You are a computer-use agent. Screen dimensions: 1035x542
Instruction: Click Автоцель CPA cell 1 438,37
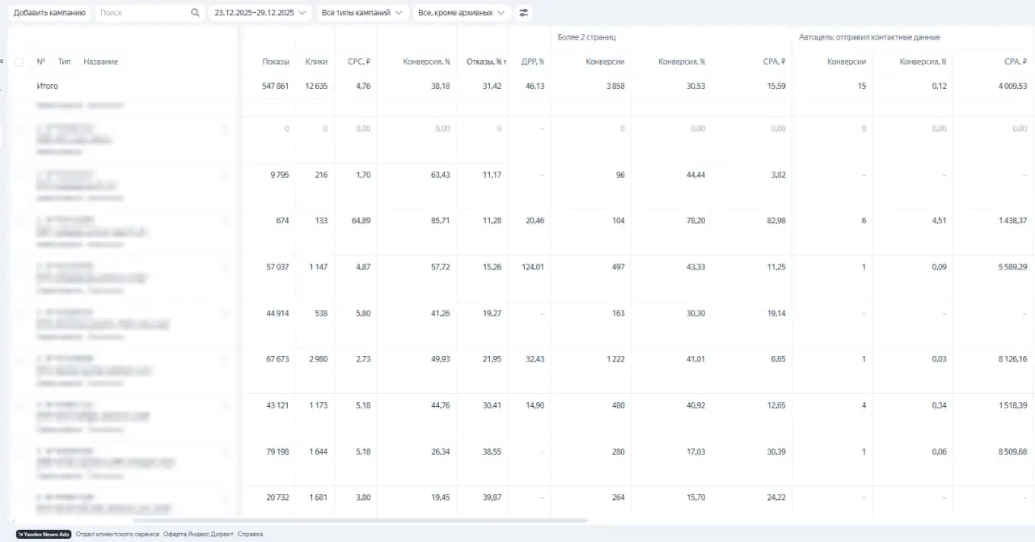click(1012, 220)
